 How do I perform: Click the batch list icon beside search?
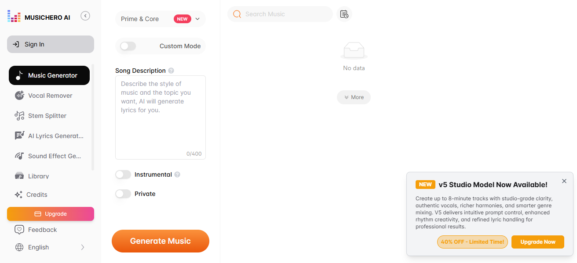[x=344, y=14]
